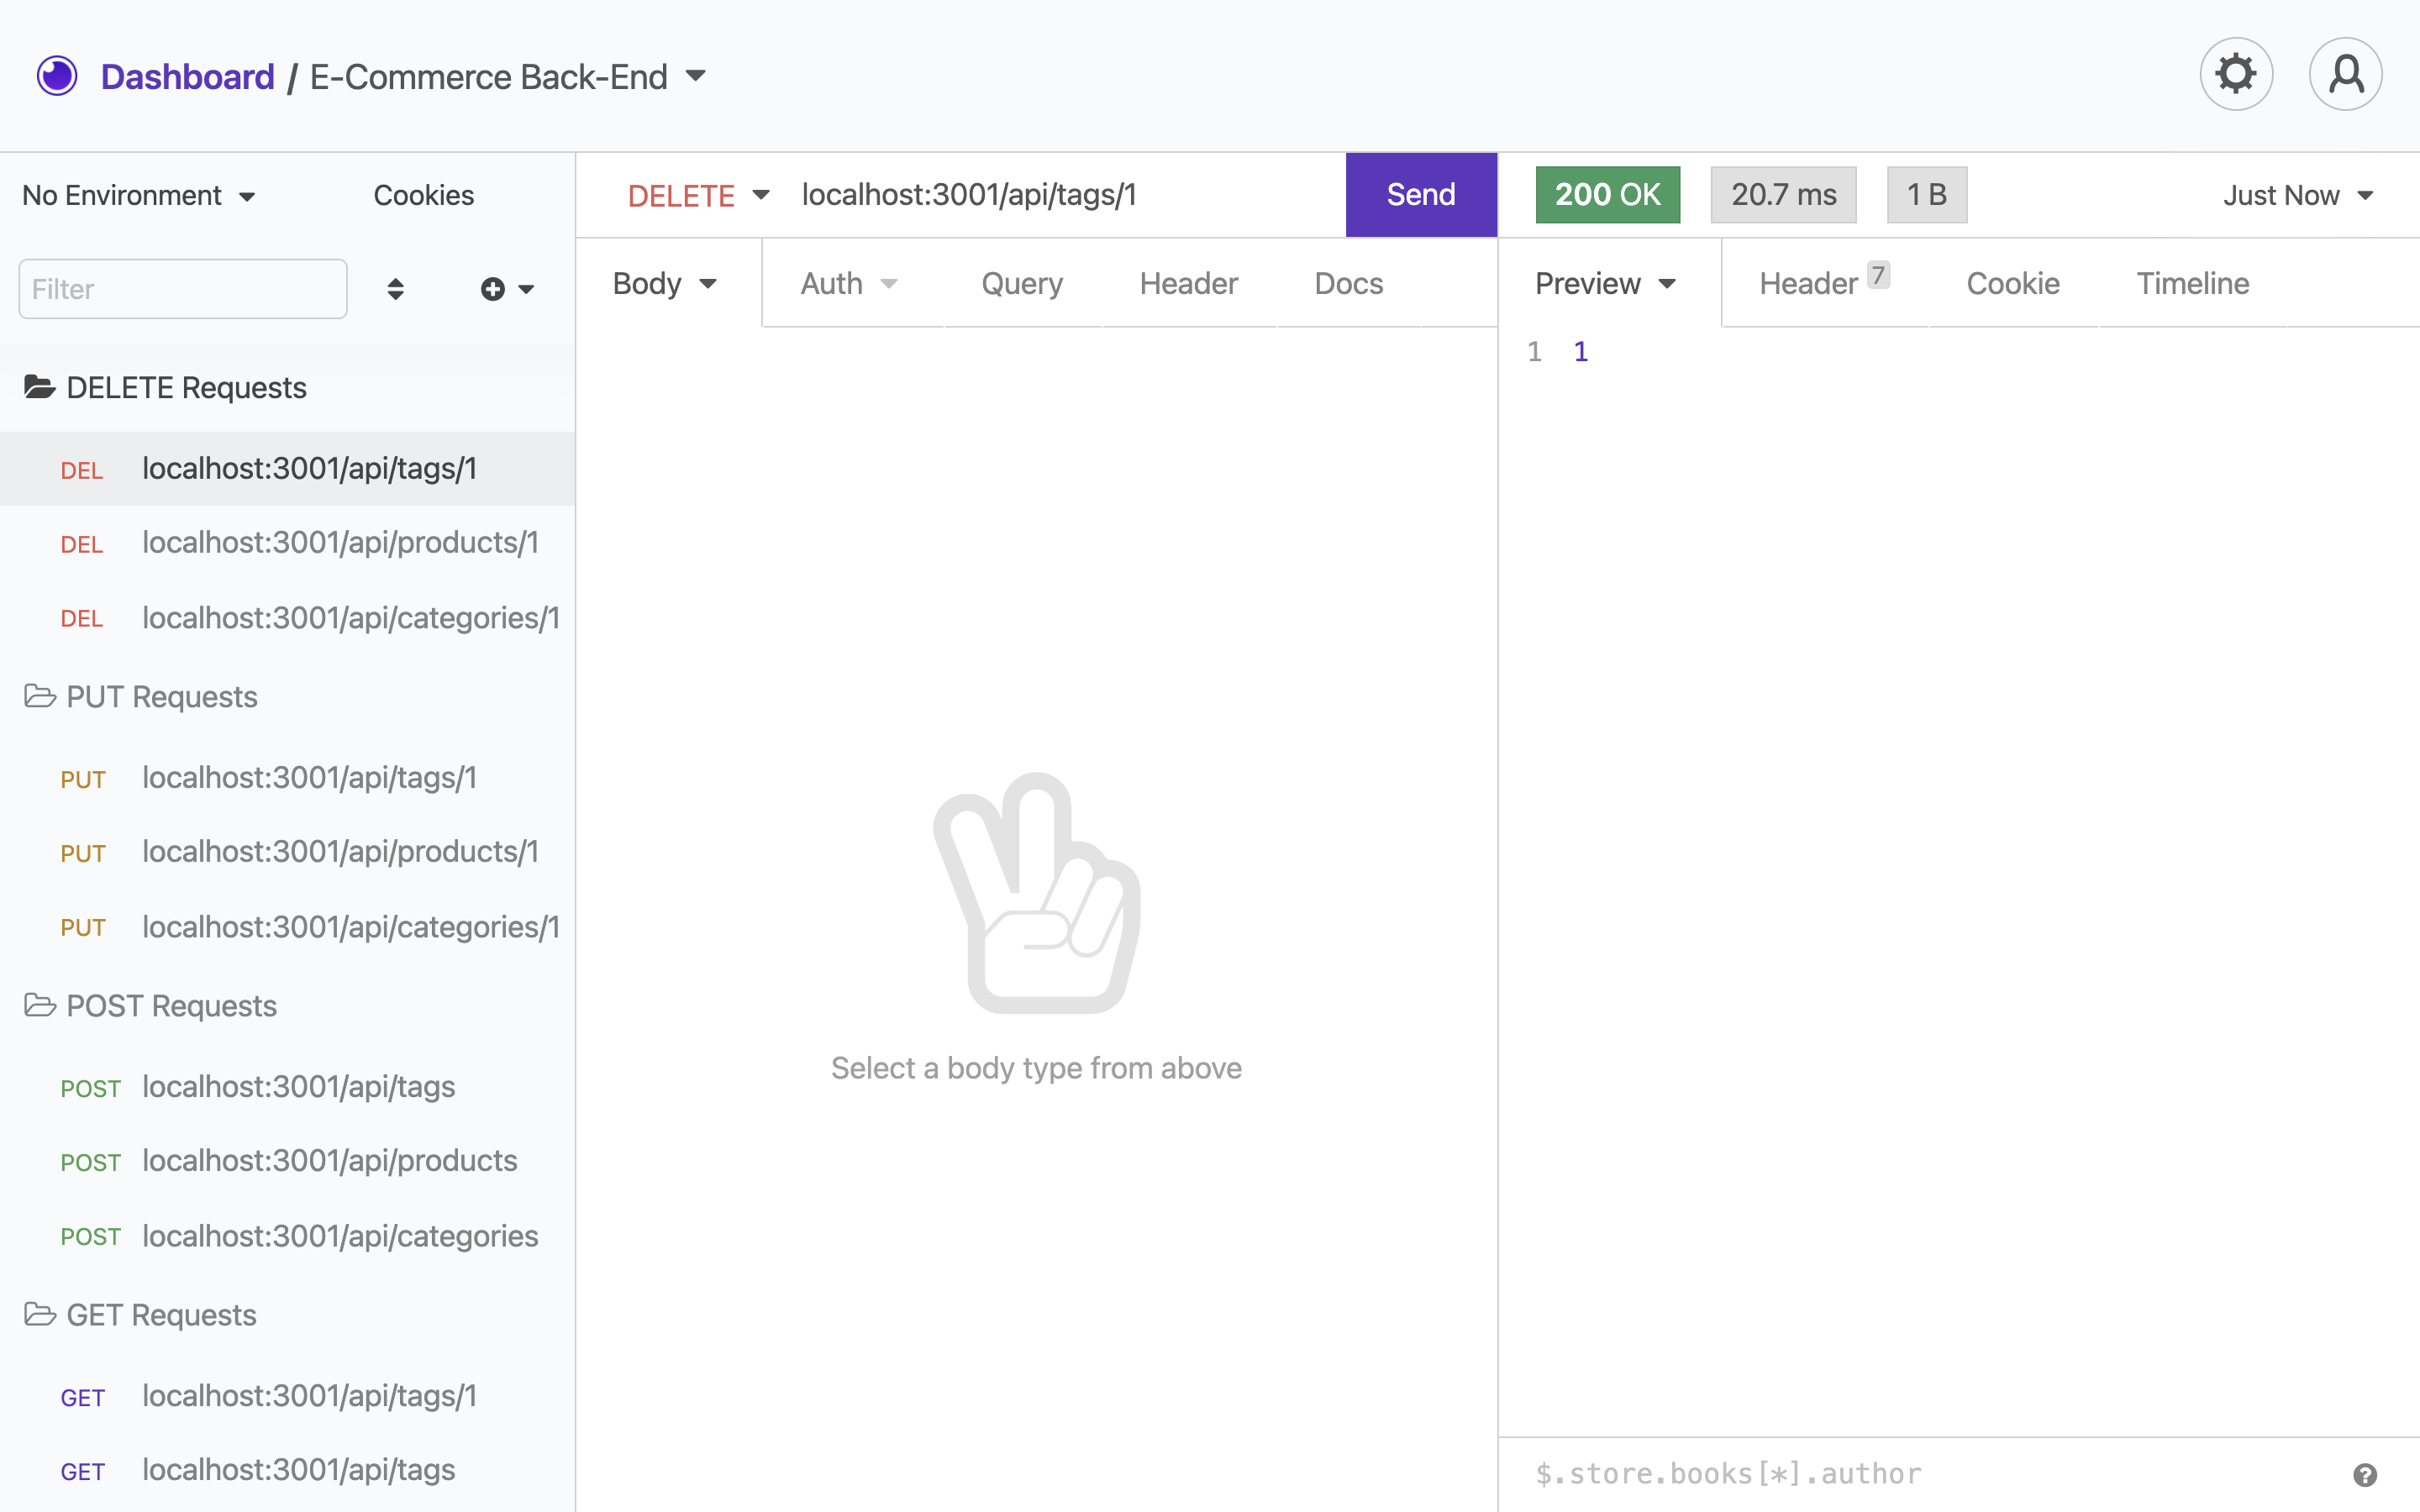This screenshot has width=2420, height=1512.
Task: Expand the E-Commerce Back-End workspace dropdown
Action: [x=697, y=76]
